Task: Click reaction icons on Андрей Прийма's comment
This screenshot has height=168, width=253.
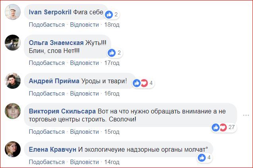Action: [x=140, y=83]
